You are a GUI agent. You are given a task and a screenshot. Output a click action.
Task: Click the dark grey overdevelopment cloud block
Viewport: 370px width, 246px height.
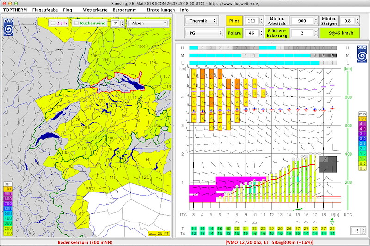point(328,164)
